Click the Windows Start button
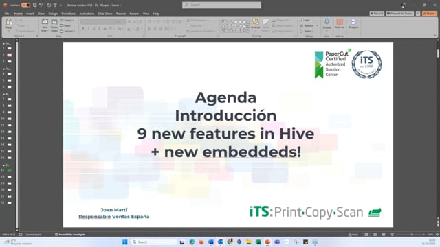Screen dimensions: 440x247 point(125,242)
